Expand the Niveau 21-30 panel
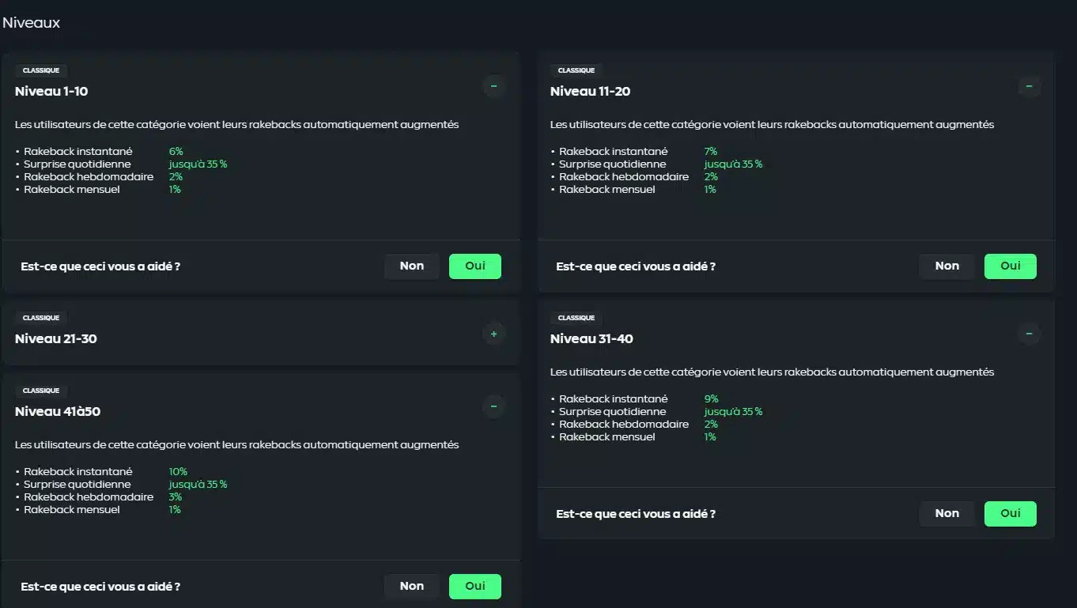Screen dimensions: 1077x608 494,334
